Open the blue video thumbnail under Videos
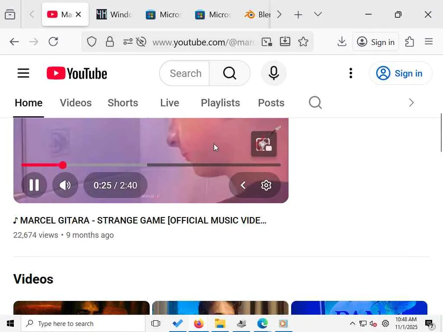This screenshot has height=332, width=443. click(x=359, y=308)
